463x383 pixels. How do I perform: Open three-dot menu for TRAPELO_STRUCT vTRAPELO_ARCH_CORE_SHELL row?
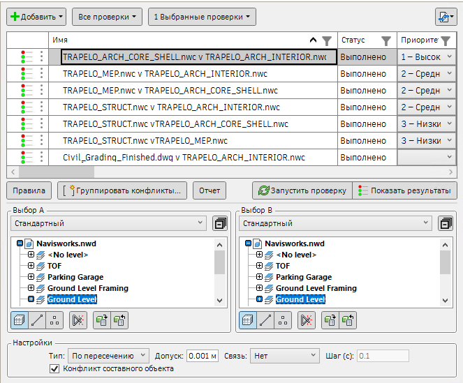tap(42, 123)
